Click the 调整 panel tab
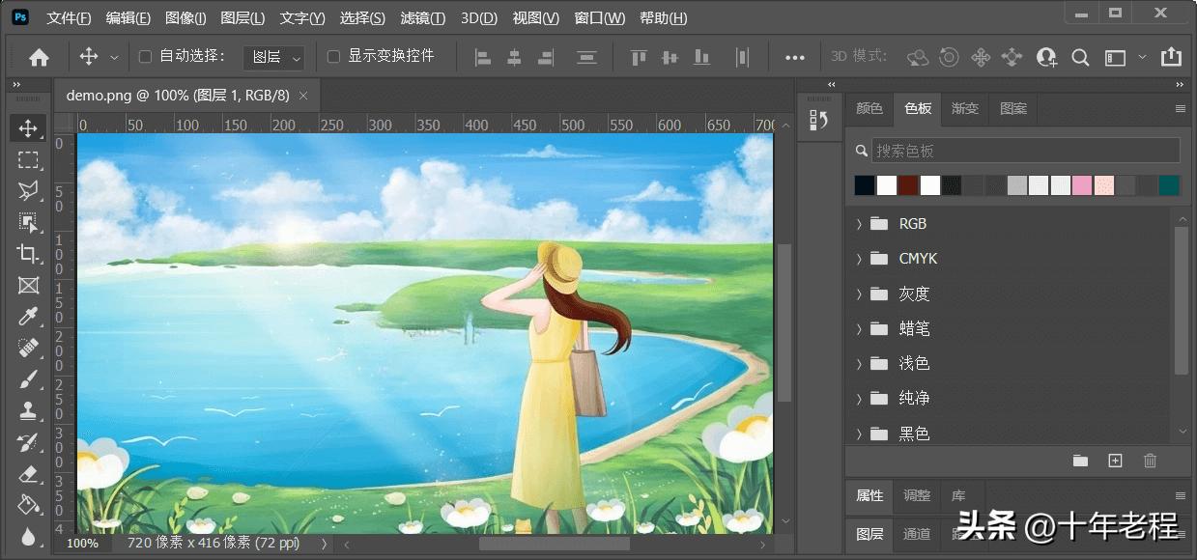The height and width of the screenshot is (560, 1197). pos(916,495)
